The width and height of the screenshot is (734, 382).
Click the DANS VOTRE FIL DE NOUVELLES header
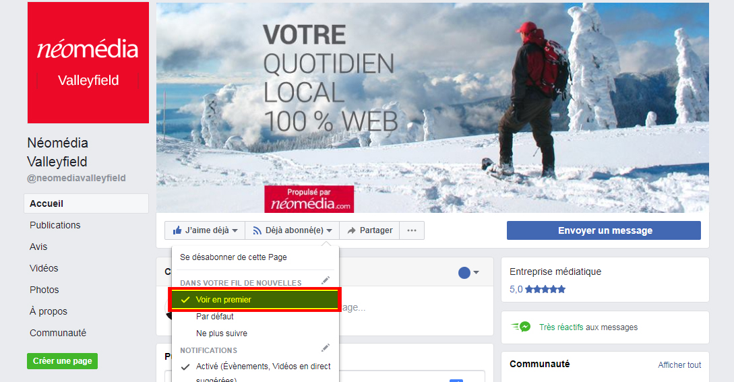pyautogui.click(x=241, y=283)
